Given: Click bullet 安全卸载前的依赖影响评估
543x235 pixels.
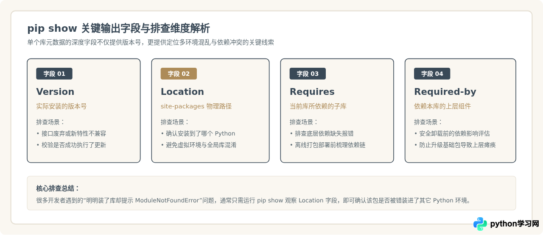Looking at the screenshot, I should (x=452, y=133).
